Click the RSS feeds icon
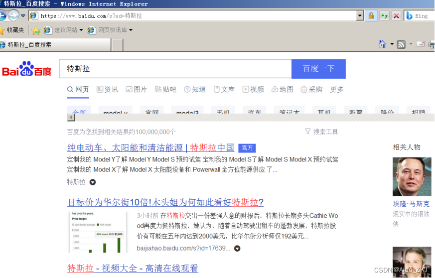 (401, 44)
